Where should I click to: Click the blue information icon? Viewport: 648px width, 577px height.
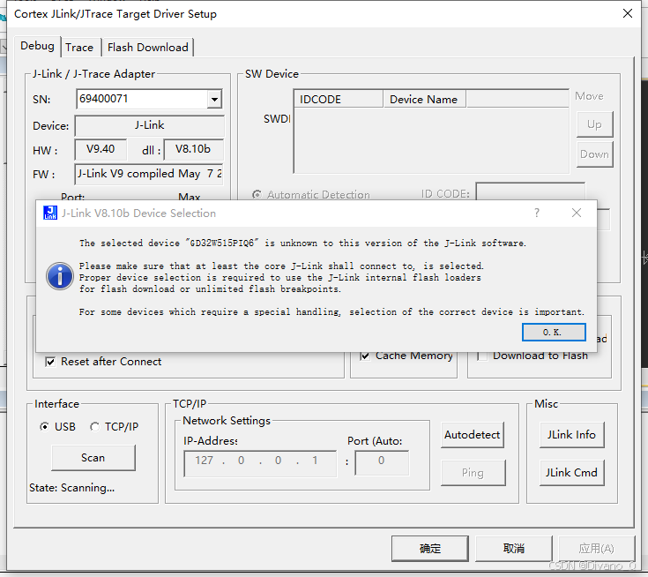coord(60,276)
